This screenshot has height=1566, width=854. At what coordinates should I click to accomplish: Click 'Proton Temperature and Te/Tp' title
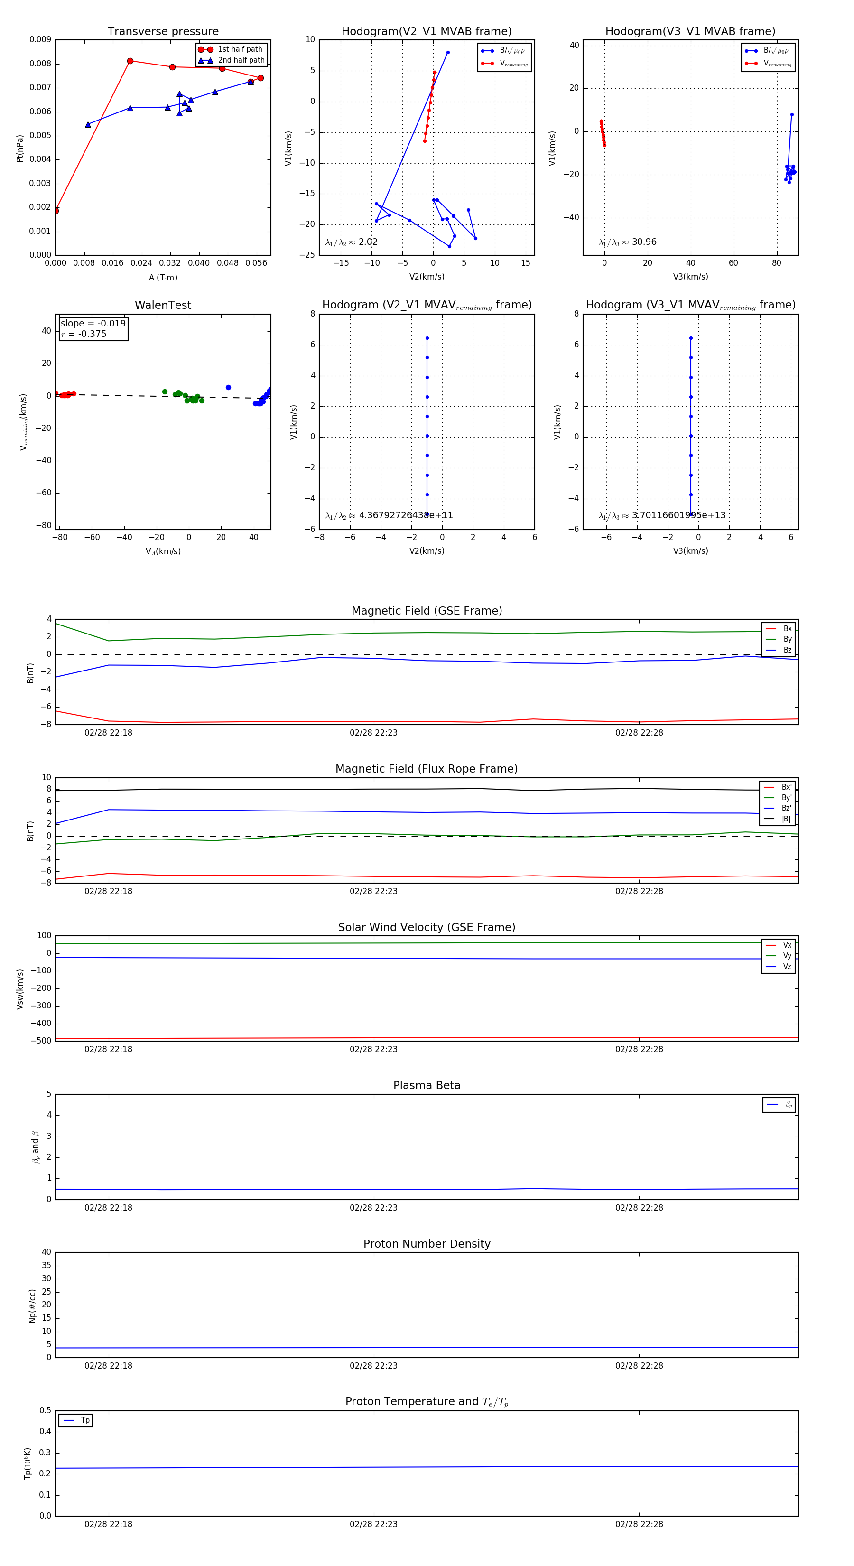(427, 1402)
